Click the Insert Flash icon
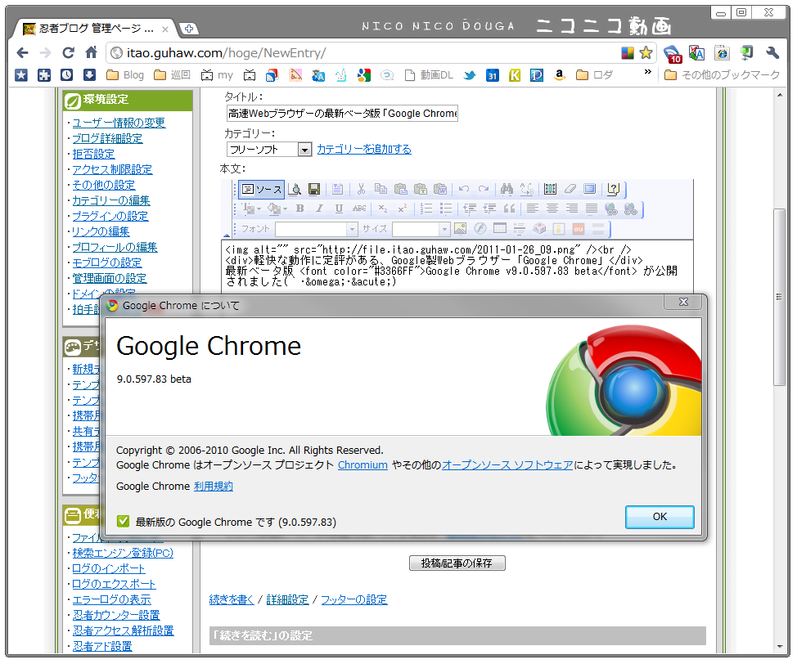The height and width of the screenshot is (664, 797). [x=480, y=229]
